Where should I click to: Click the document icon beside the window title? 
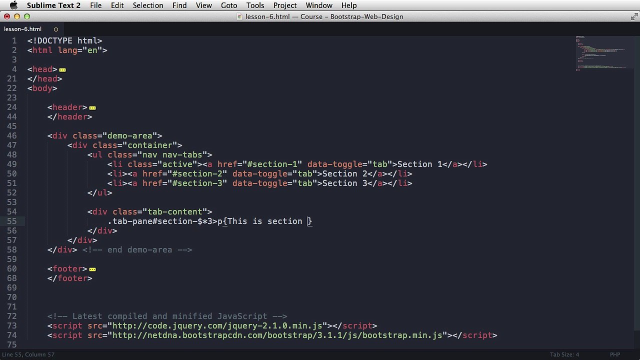pos(240,16)
